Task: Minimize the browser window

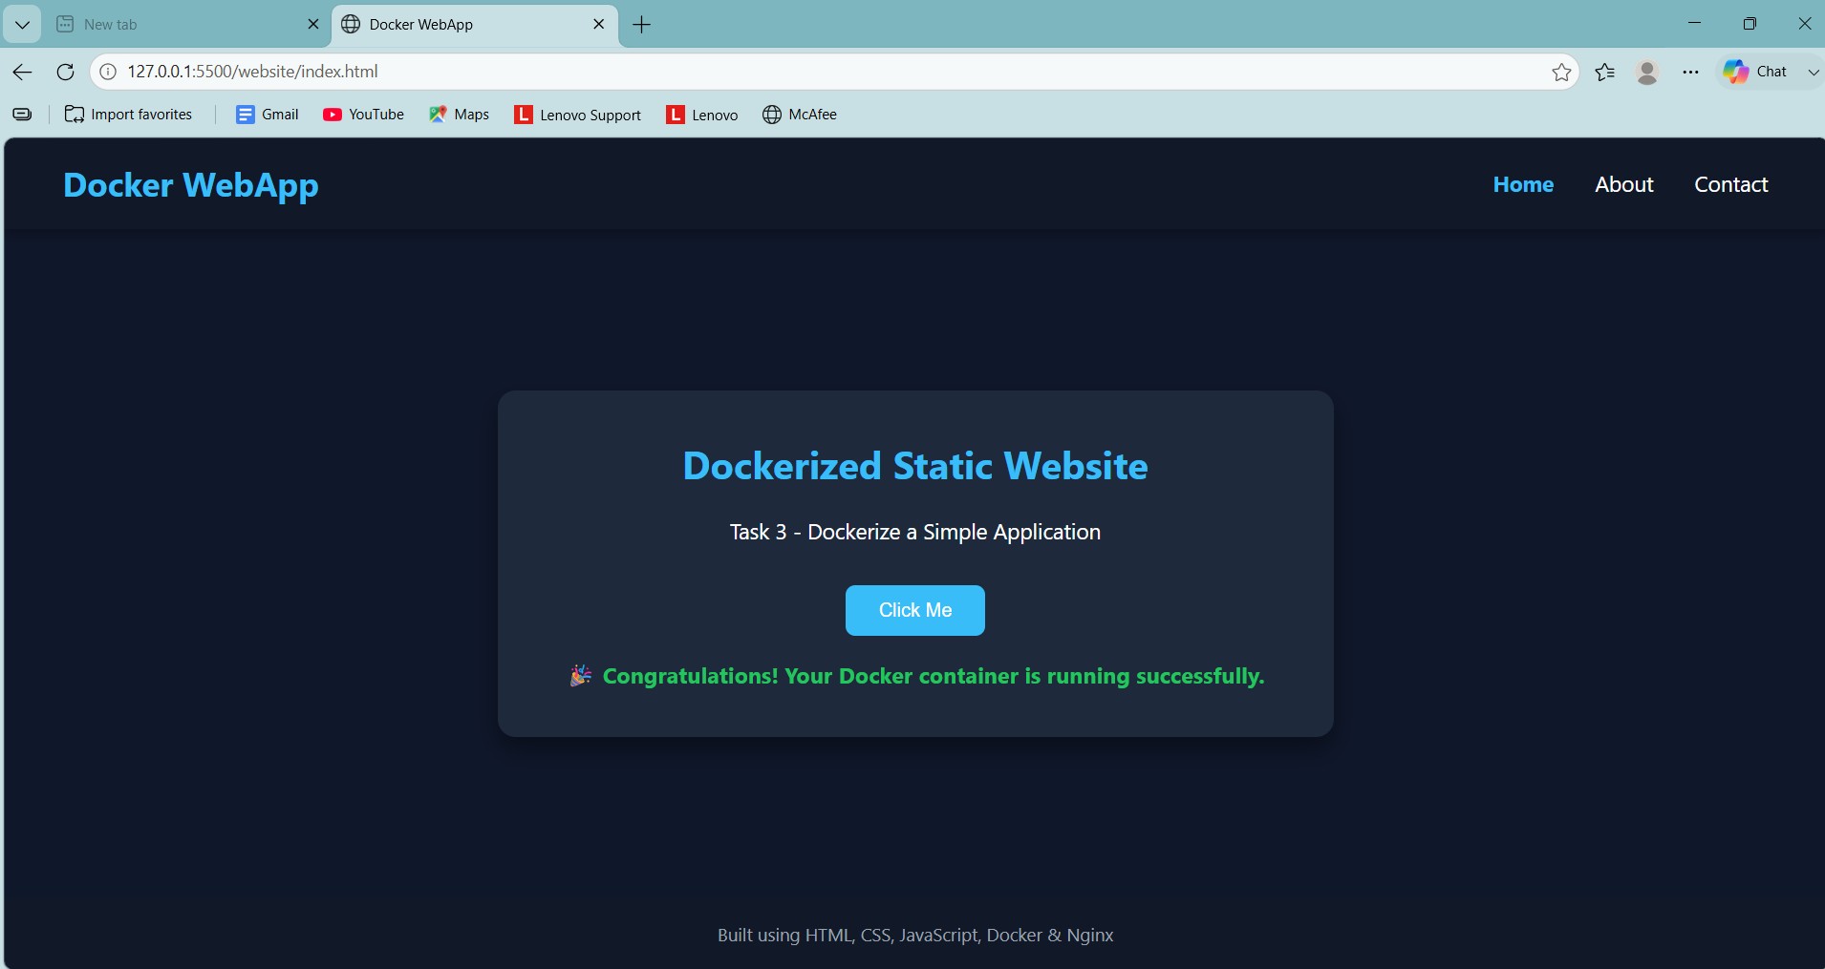Action: pyautogui.click(x=1694, y=24)
